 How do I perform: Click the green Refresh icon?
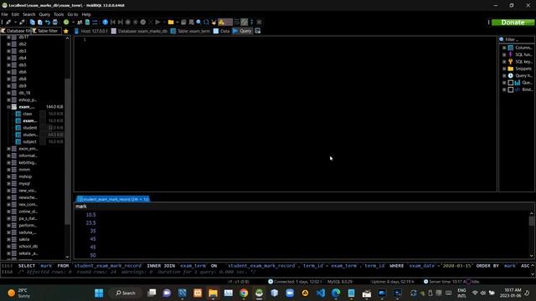tap(66, 23)
